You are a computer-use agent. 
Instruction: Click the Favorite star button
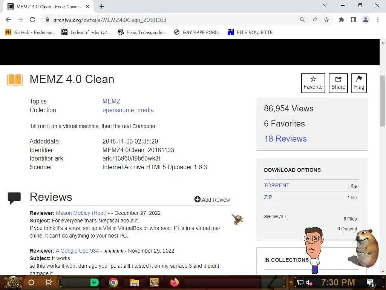[x=313, y=83]
